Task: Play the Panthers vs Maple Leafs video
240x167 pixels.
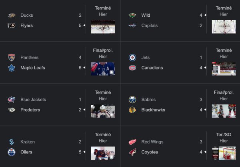Action: point(103,69)
